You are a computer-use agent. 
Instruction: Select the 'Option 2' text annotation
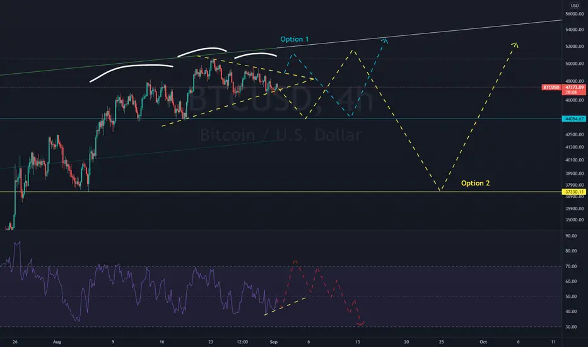pyautogui.click(x=475, y=183)
